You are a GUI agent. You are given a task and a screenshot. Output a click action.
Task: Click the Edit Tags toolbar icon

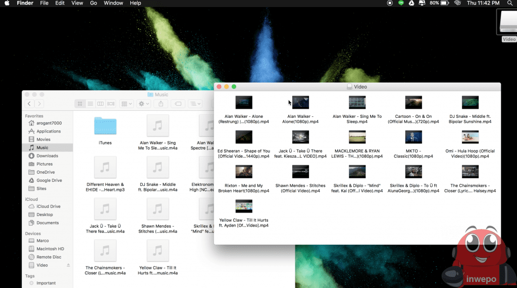tap(178, 104)
